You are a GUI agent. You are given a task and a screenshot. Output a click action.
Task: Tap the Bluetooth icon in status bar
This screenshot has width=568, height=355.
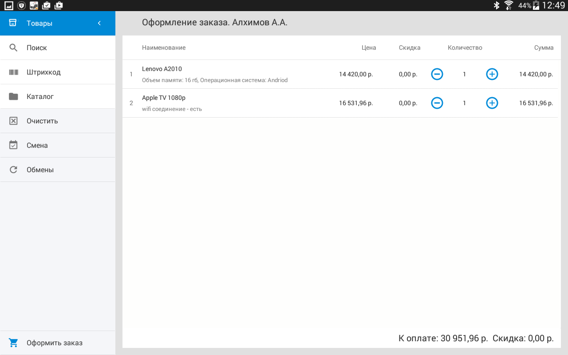[497, 5]
